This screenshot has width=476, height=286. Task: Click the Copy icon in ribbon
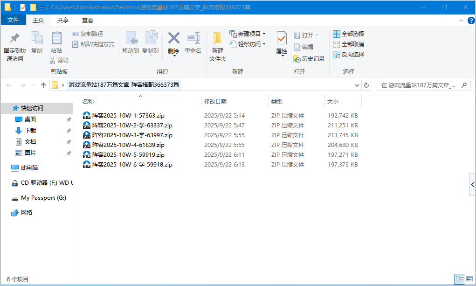tap(37, 38)
